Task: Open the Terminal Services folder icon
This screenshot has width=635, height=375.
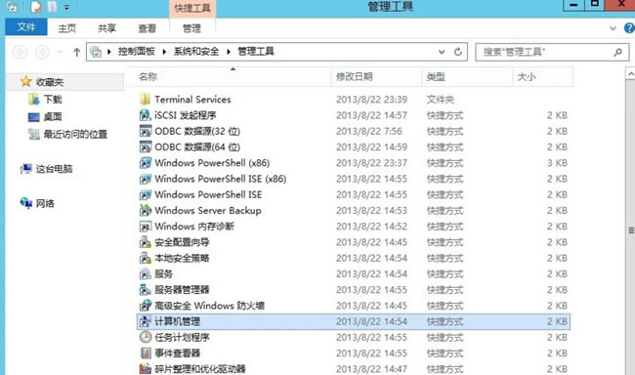Action: coord(145,100)
